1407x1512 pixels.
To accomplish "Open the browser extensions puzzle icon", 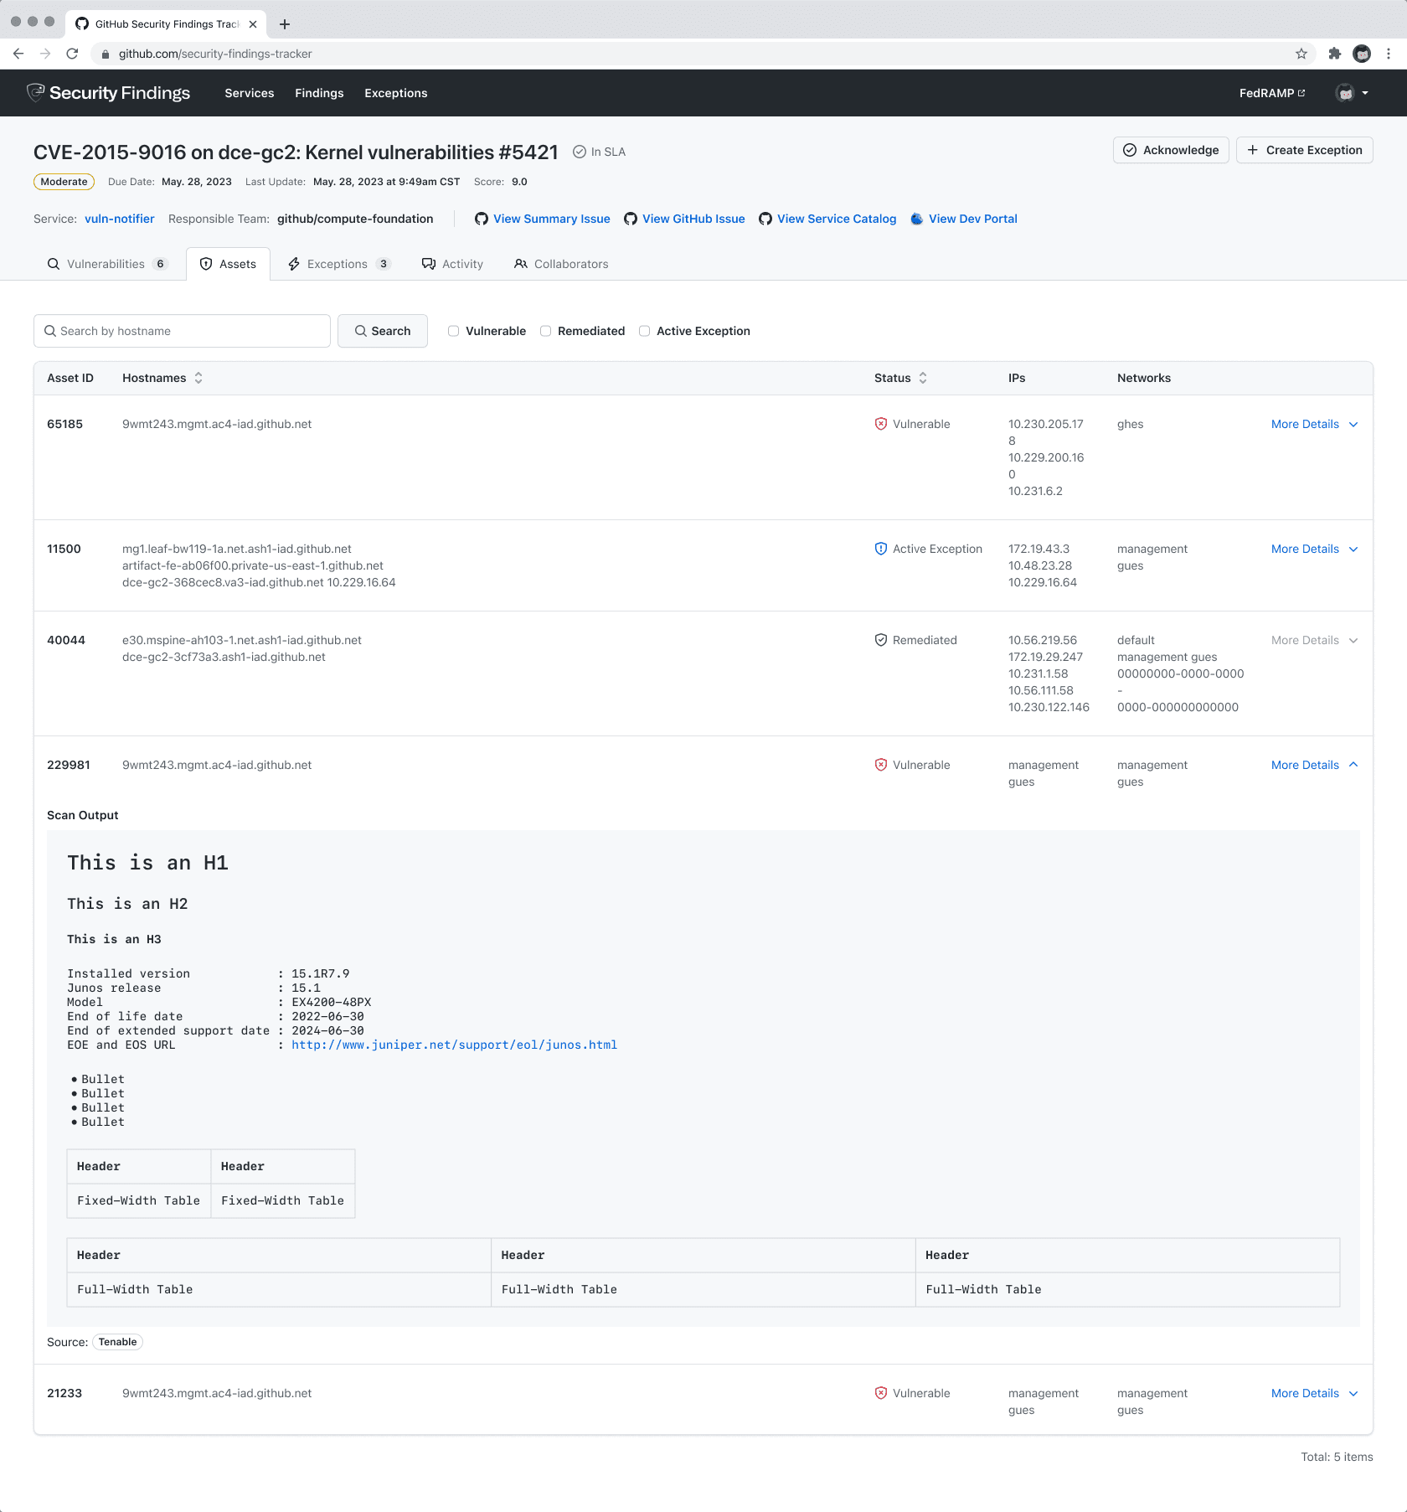I will pos(1335,54).
